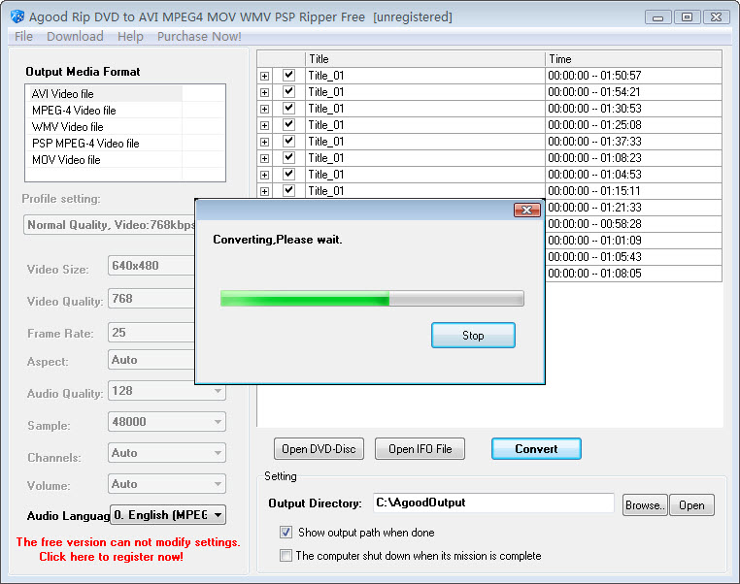Open the output directory folder

(691, 505)
